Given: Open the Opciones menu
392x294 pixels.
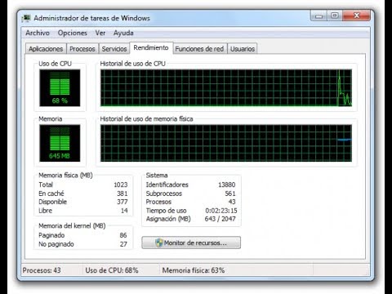Looking at the screenshot, I should 73,33.
